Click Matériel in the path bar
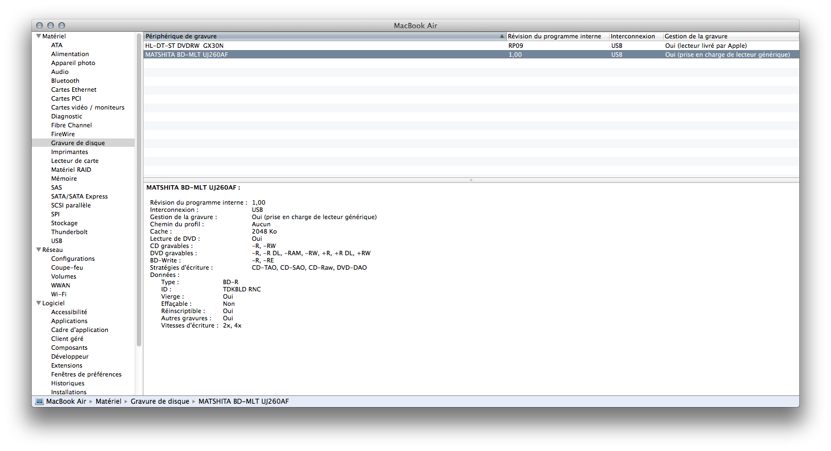This screenshot has width=831, height=451. click(x=108, y=402)
